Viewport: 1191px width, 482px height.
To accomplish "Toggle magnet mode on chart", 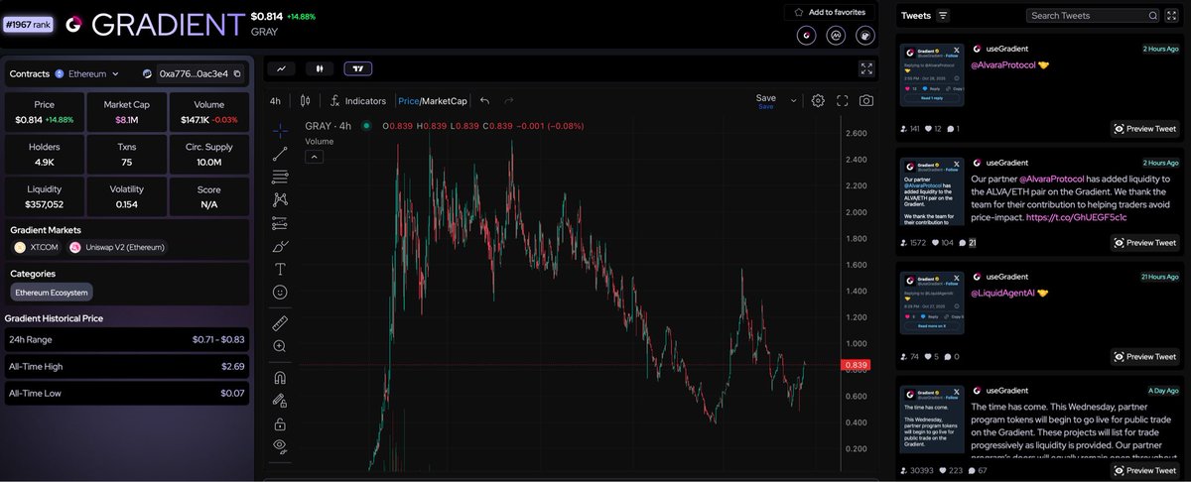I will [280, 377].
